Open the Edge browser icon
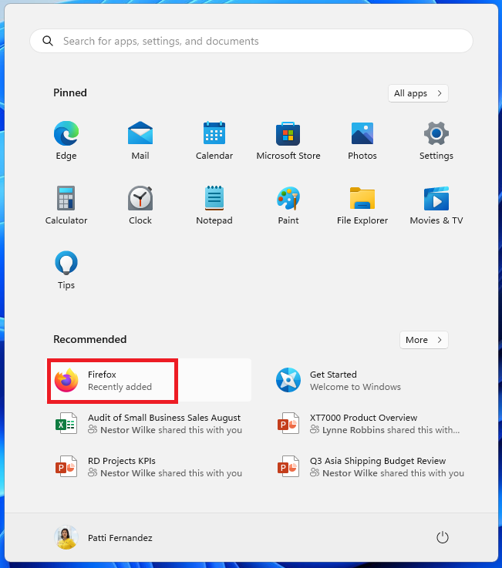 pyautogui.click(x=66, y=140)
